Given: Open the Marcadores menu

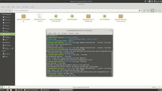Looking at the screenshot, I should (25, 7).
